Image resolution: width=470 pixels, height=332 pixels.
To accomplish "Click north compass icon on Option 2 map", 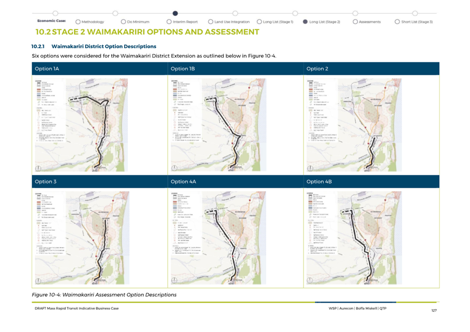I will pos(310,168).
